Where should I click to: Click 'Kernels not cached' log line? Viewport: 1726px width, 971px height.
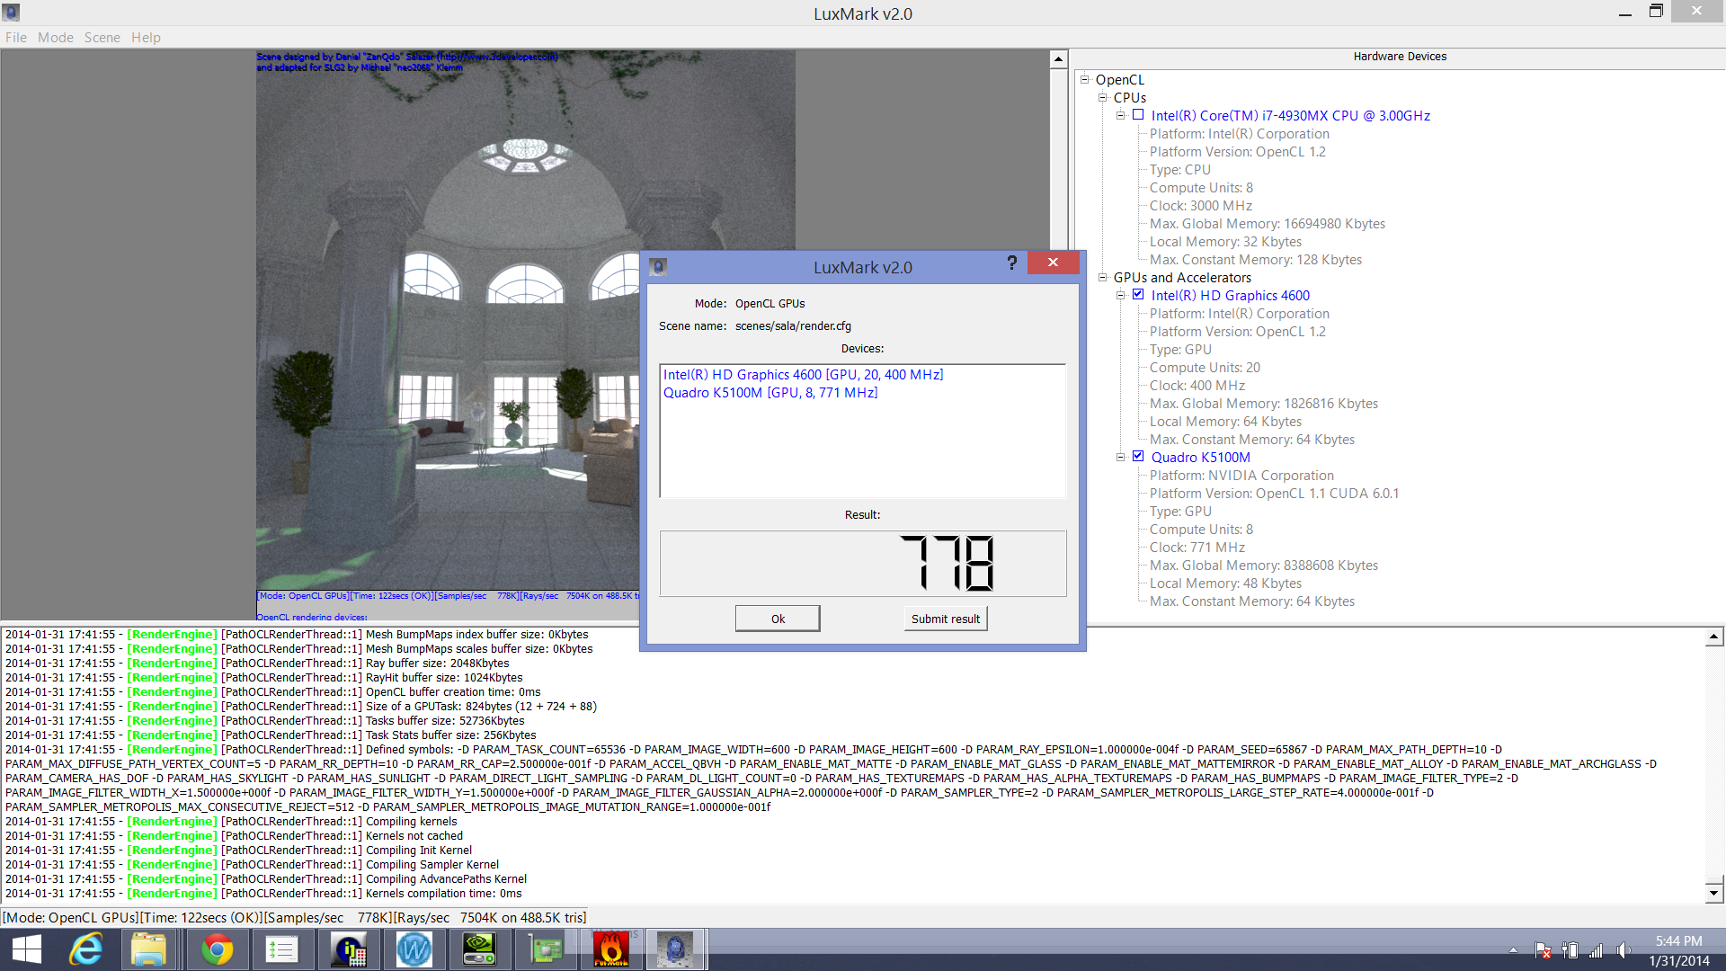[x=234, y=835]
